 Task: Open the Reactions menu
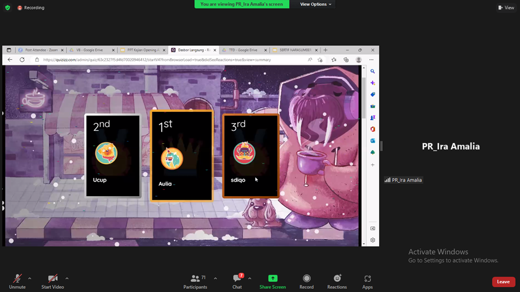[x=337, y=279]
